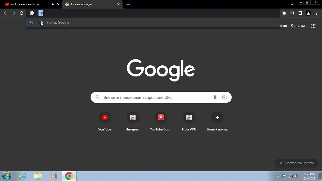Open a new tab with plus button
Viewport: 322px width, 181px height.
click(x=128, y=4)
